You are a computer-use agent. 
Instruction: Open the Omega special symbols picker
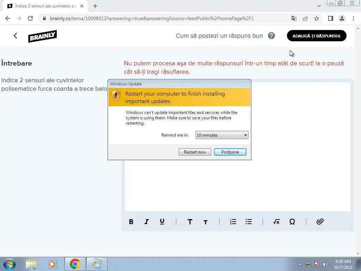point(292,222)
